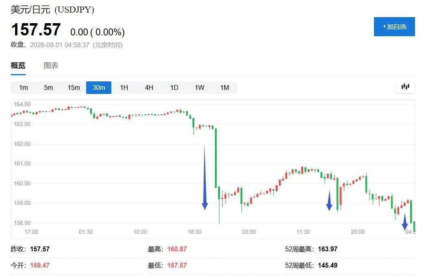428x279 pixels.
Task: Select the 5m timeframe
Action: [x=48, y=87]
